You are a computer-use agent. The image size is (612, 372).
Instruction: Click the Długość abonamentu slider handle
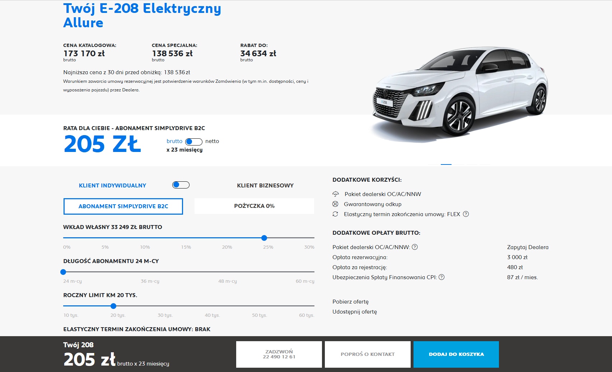click(x=63, y=272)
